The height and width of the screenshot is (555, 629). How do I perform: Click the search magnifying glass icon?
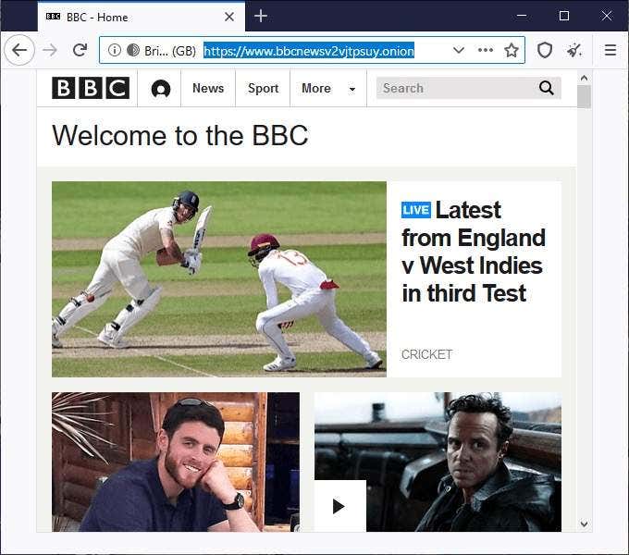(x=547, y=88)
